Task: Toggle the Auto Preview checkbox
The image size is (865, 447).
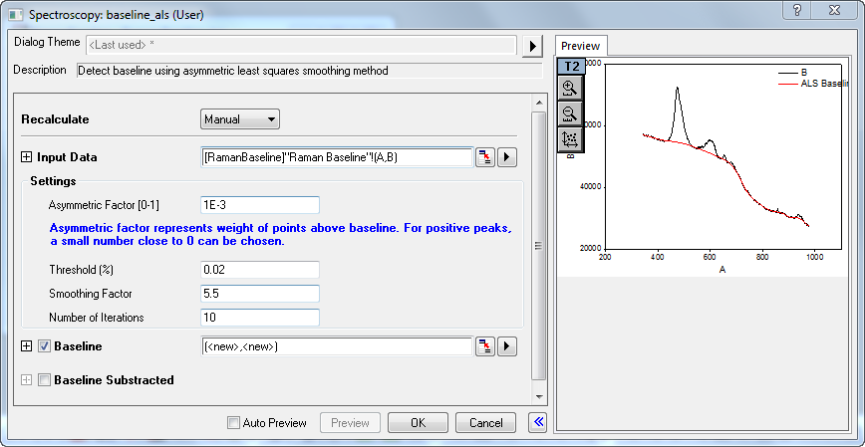Action: coord(233,423)
